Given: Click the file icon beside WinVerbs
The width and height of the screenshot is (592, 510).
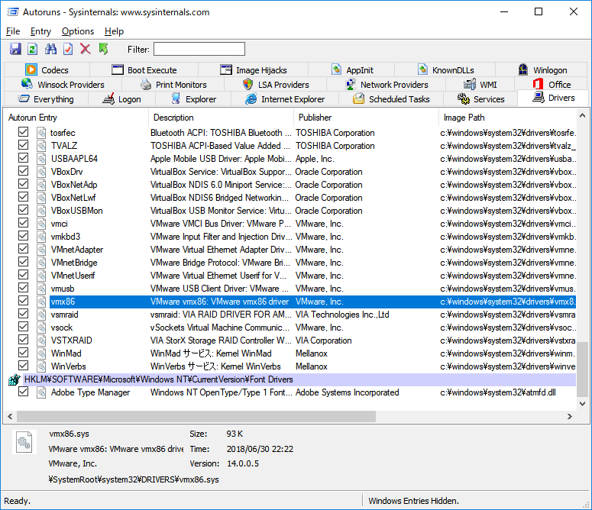Looking at the screenshot, I should pos(41,366).
